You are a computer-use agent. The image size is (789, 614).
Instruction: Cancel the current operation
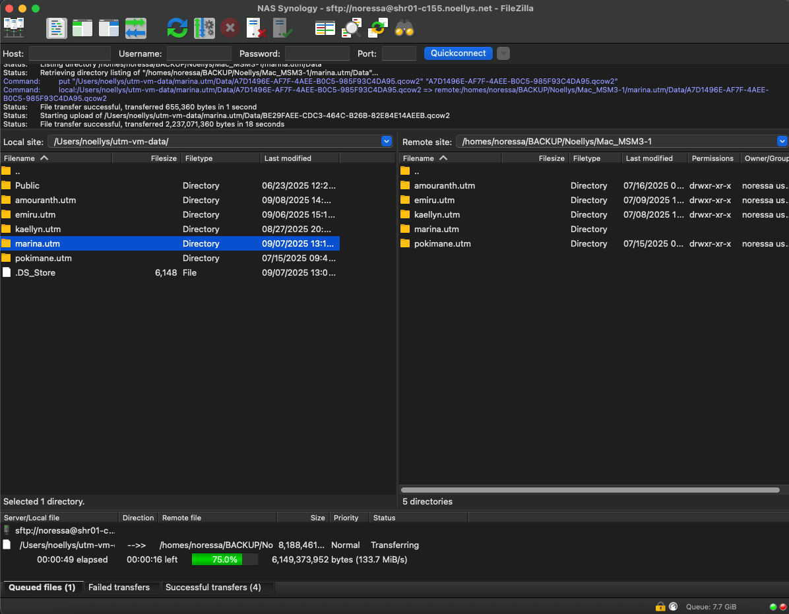(x=230, y=28)
